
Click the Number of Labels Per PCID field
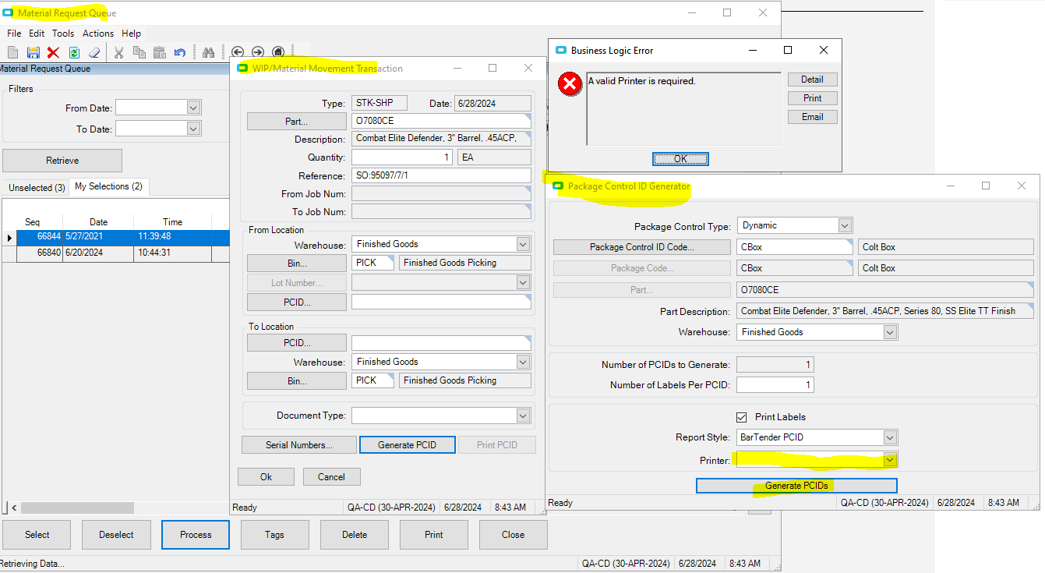pos(775,384)
